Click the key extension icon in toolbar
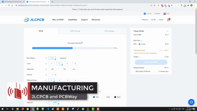The image size is (197, 111). (159, 6)
